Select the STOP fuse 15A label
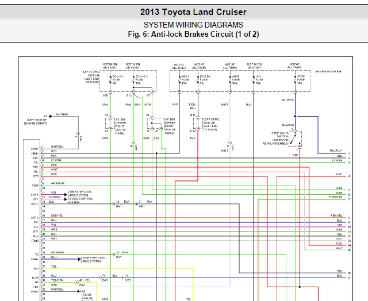Viewport: 368px width, 301px height. pyautogui.click(x=301, y=80)
